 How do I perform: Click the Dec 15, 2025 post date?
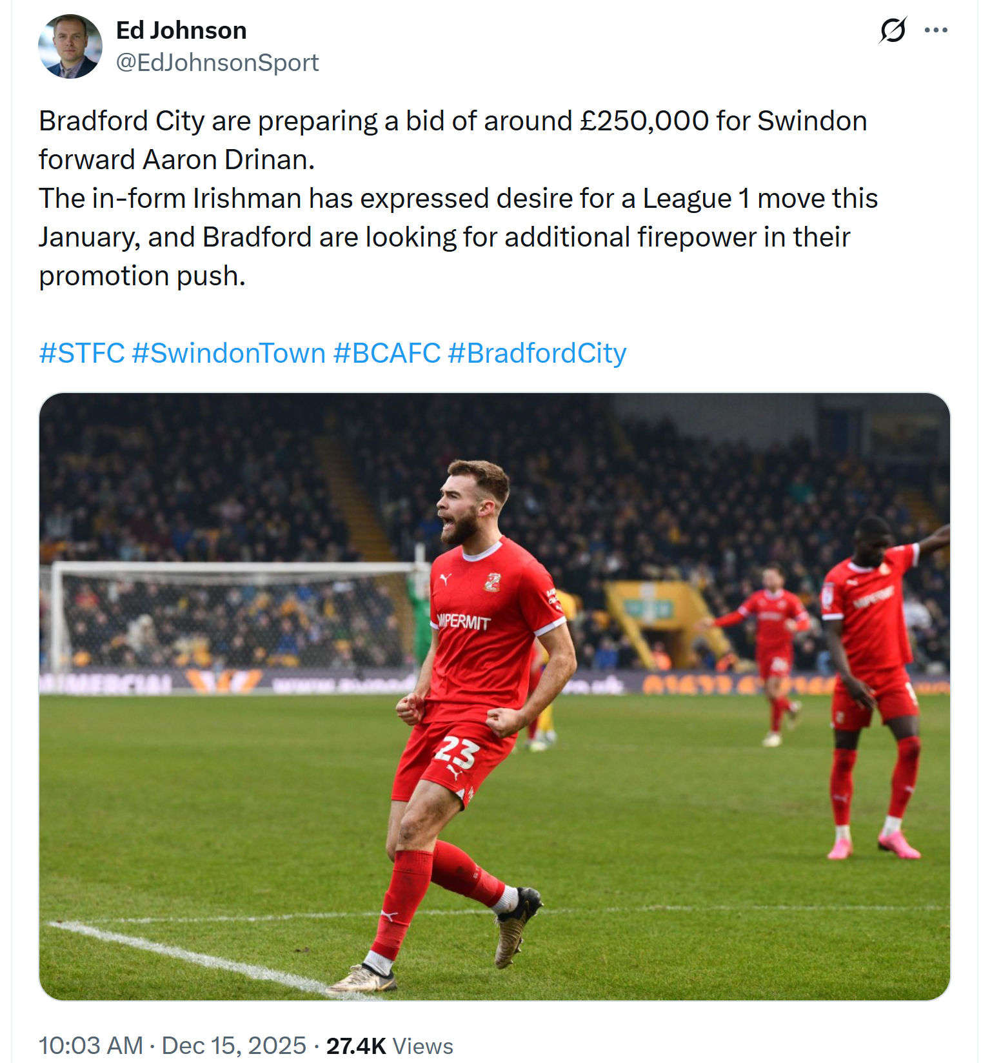pyautogui.click(x=233, y=1046)
